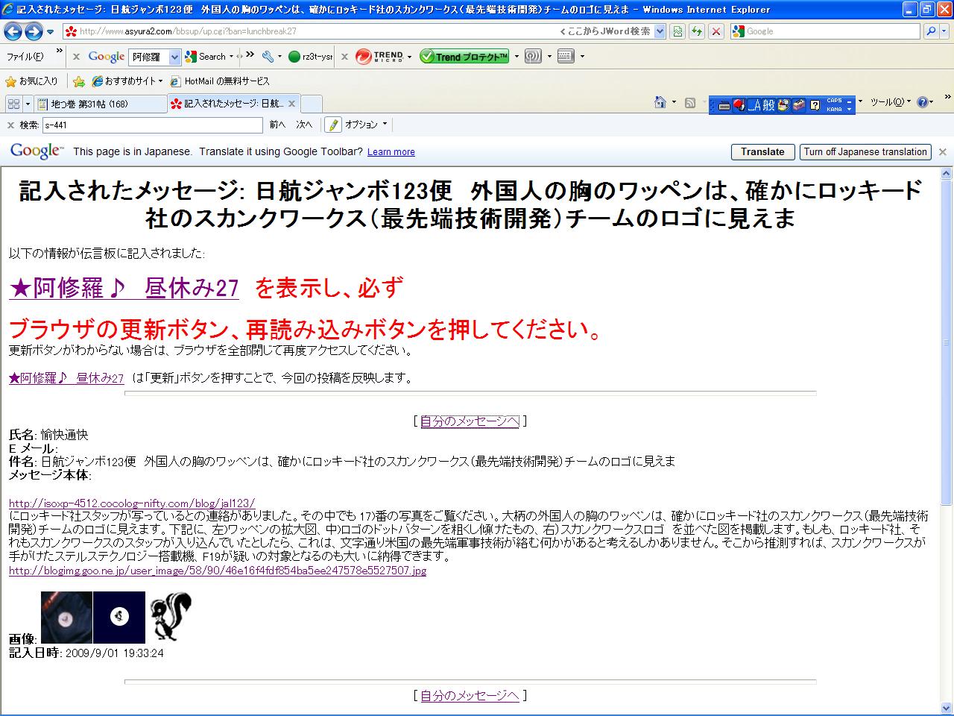954x716 pixels.
Task: Click the Trend Micro logo
Action: (379, 57)
